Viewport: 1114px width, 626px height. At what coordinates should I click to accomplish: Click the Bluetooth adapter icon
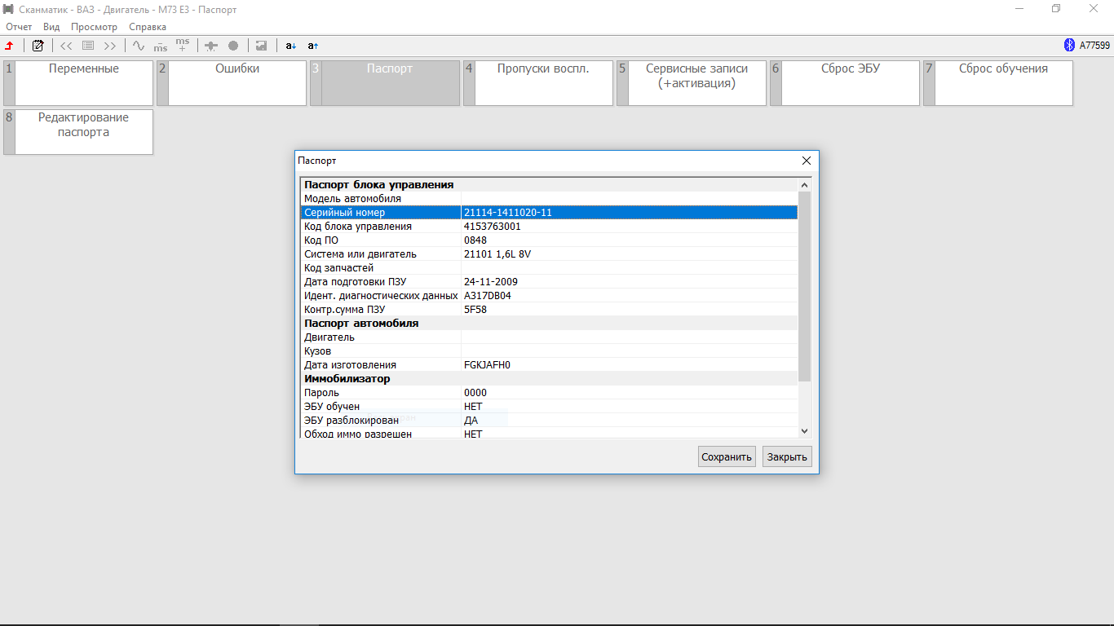click(1069, 46)
